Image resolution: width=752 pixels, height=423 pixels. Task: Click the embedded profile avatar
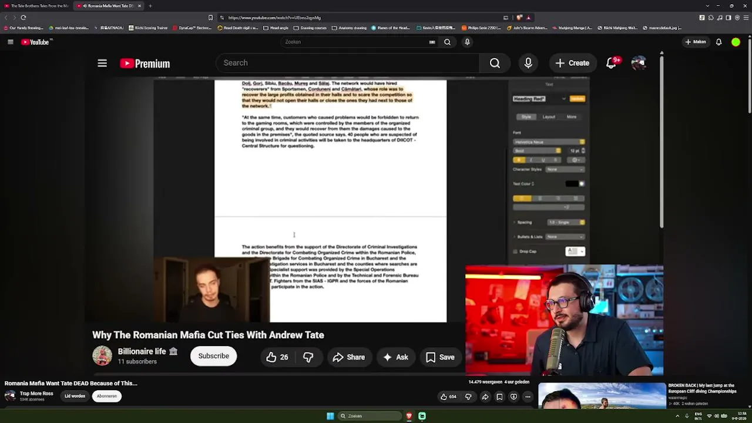click(x=639, y=63)
